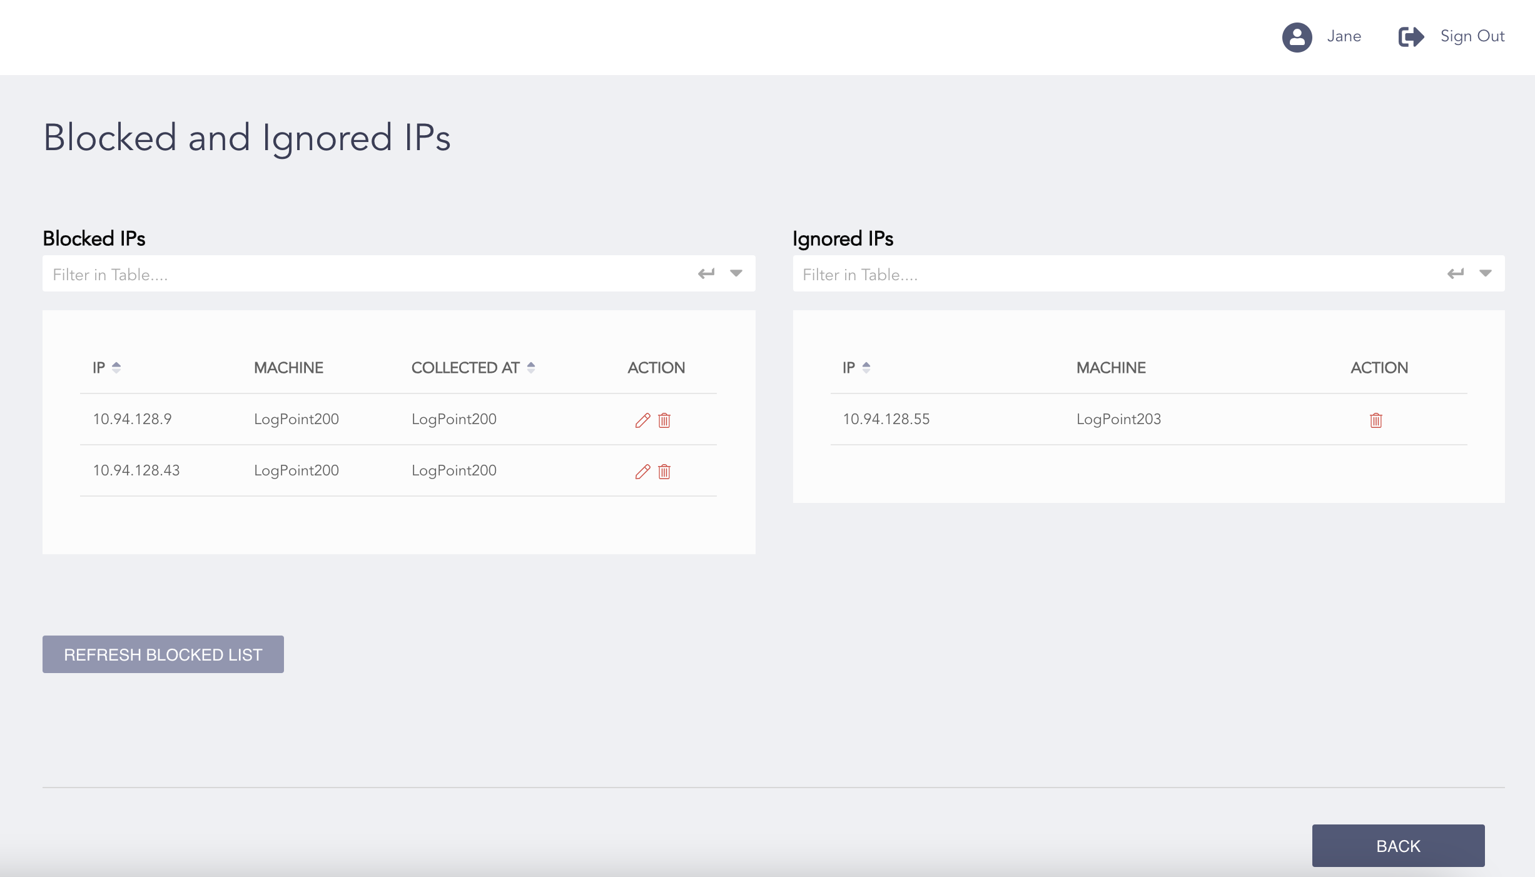Sort Ignored IPs table by IP
The height and width of the screenshot is (877, 1535).
coord(866,368)
